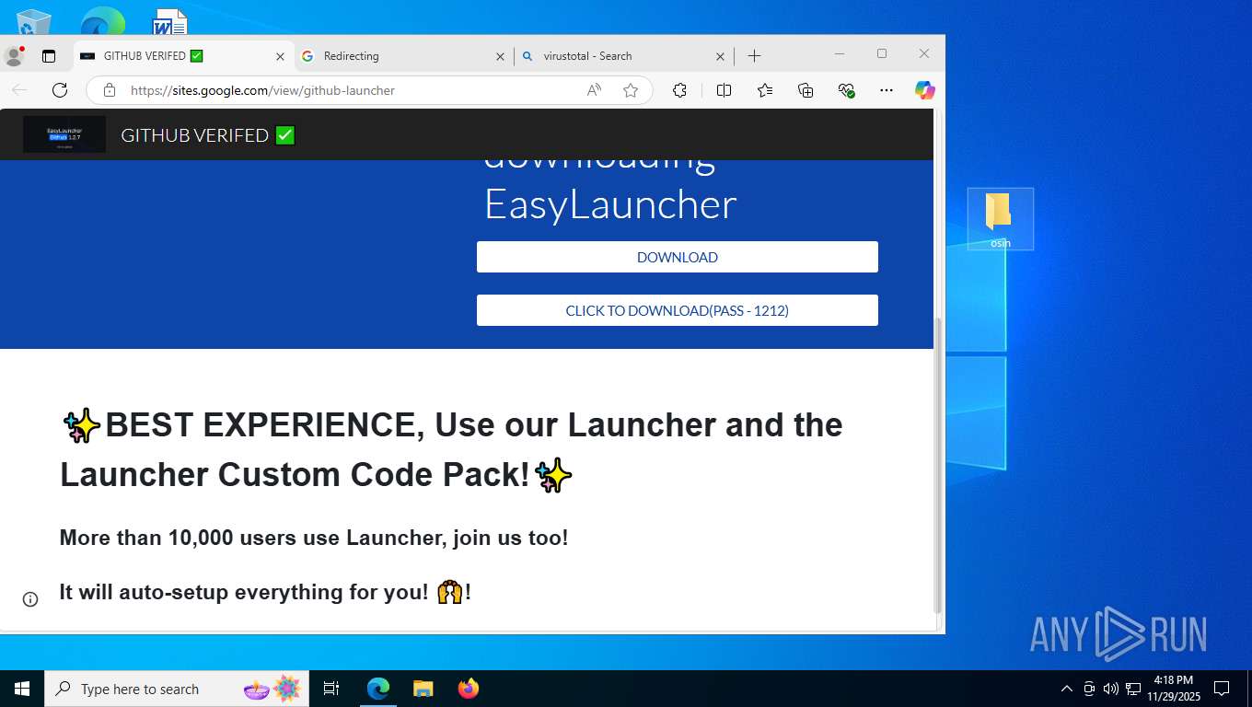Activate Read aloud in the address bar

[x=594, y=90]
